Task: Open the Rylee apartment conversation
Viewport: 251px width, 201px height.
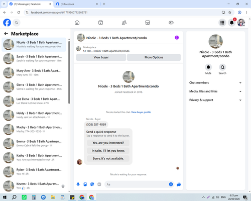Action: 34,172
